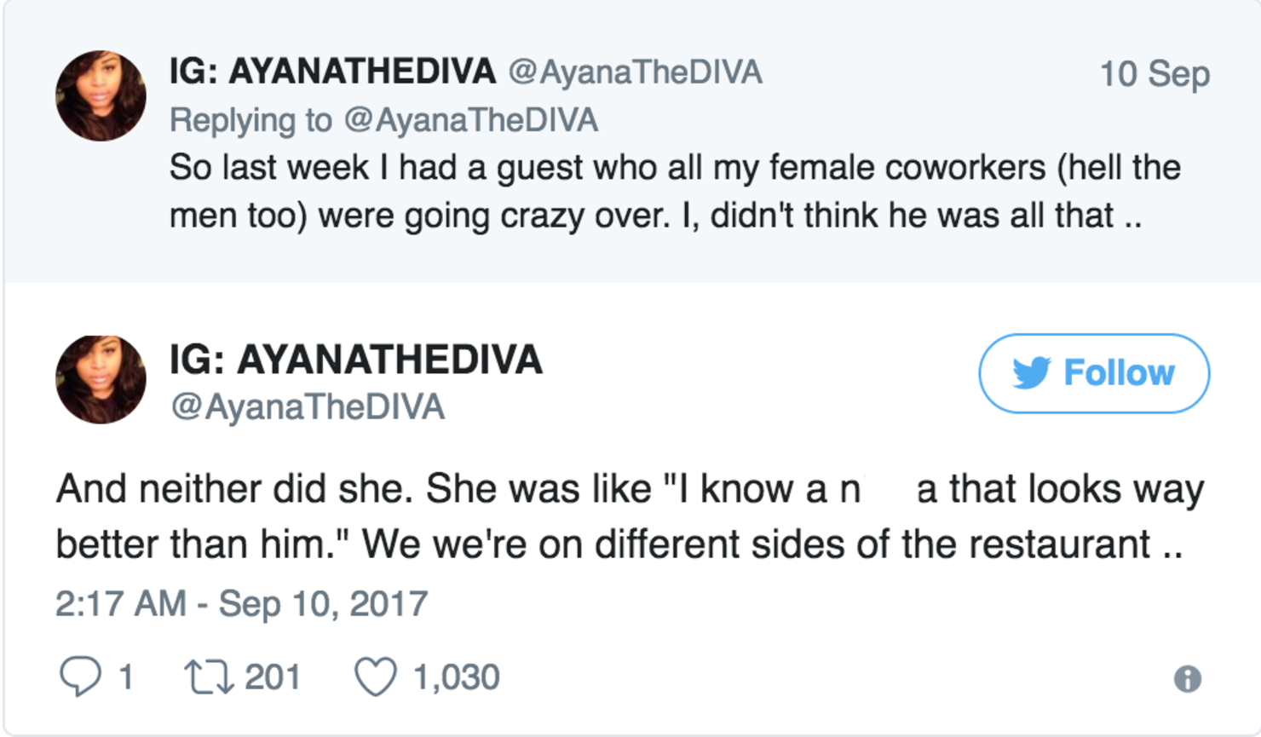This screenshot has height=737, width=1261.
Task: Open the @AyanaTheDIVA mention after "Replying to"
Action: (470, 120)
